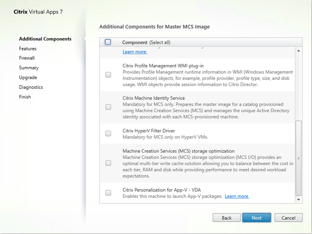Screen dimensions: 312x234
Task: Click the component list scrollbar thumb
Action: point(298,158)
